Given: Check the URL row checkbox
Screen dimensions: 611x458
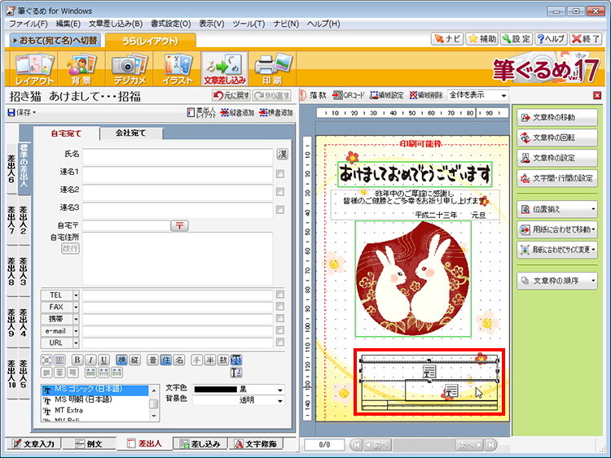Looking at the screenshot, I should [279, 342].
